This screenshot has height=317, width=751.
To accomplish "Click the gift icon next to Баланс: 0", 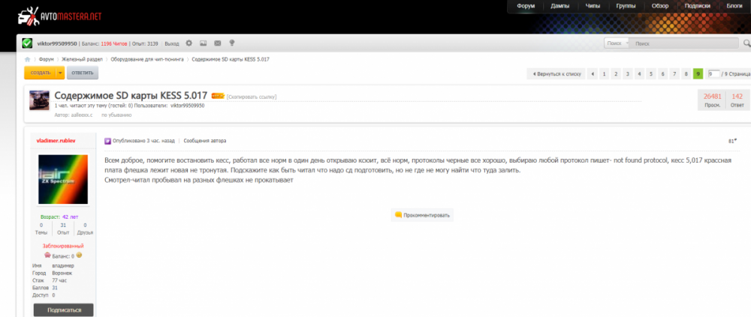I will (47, 255).
